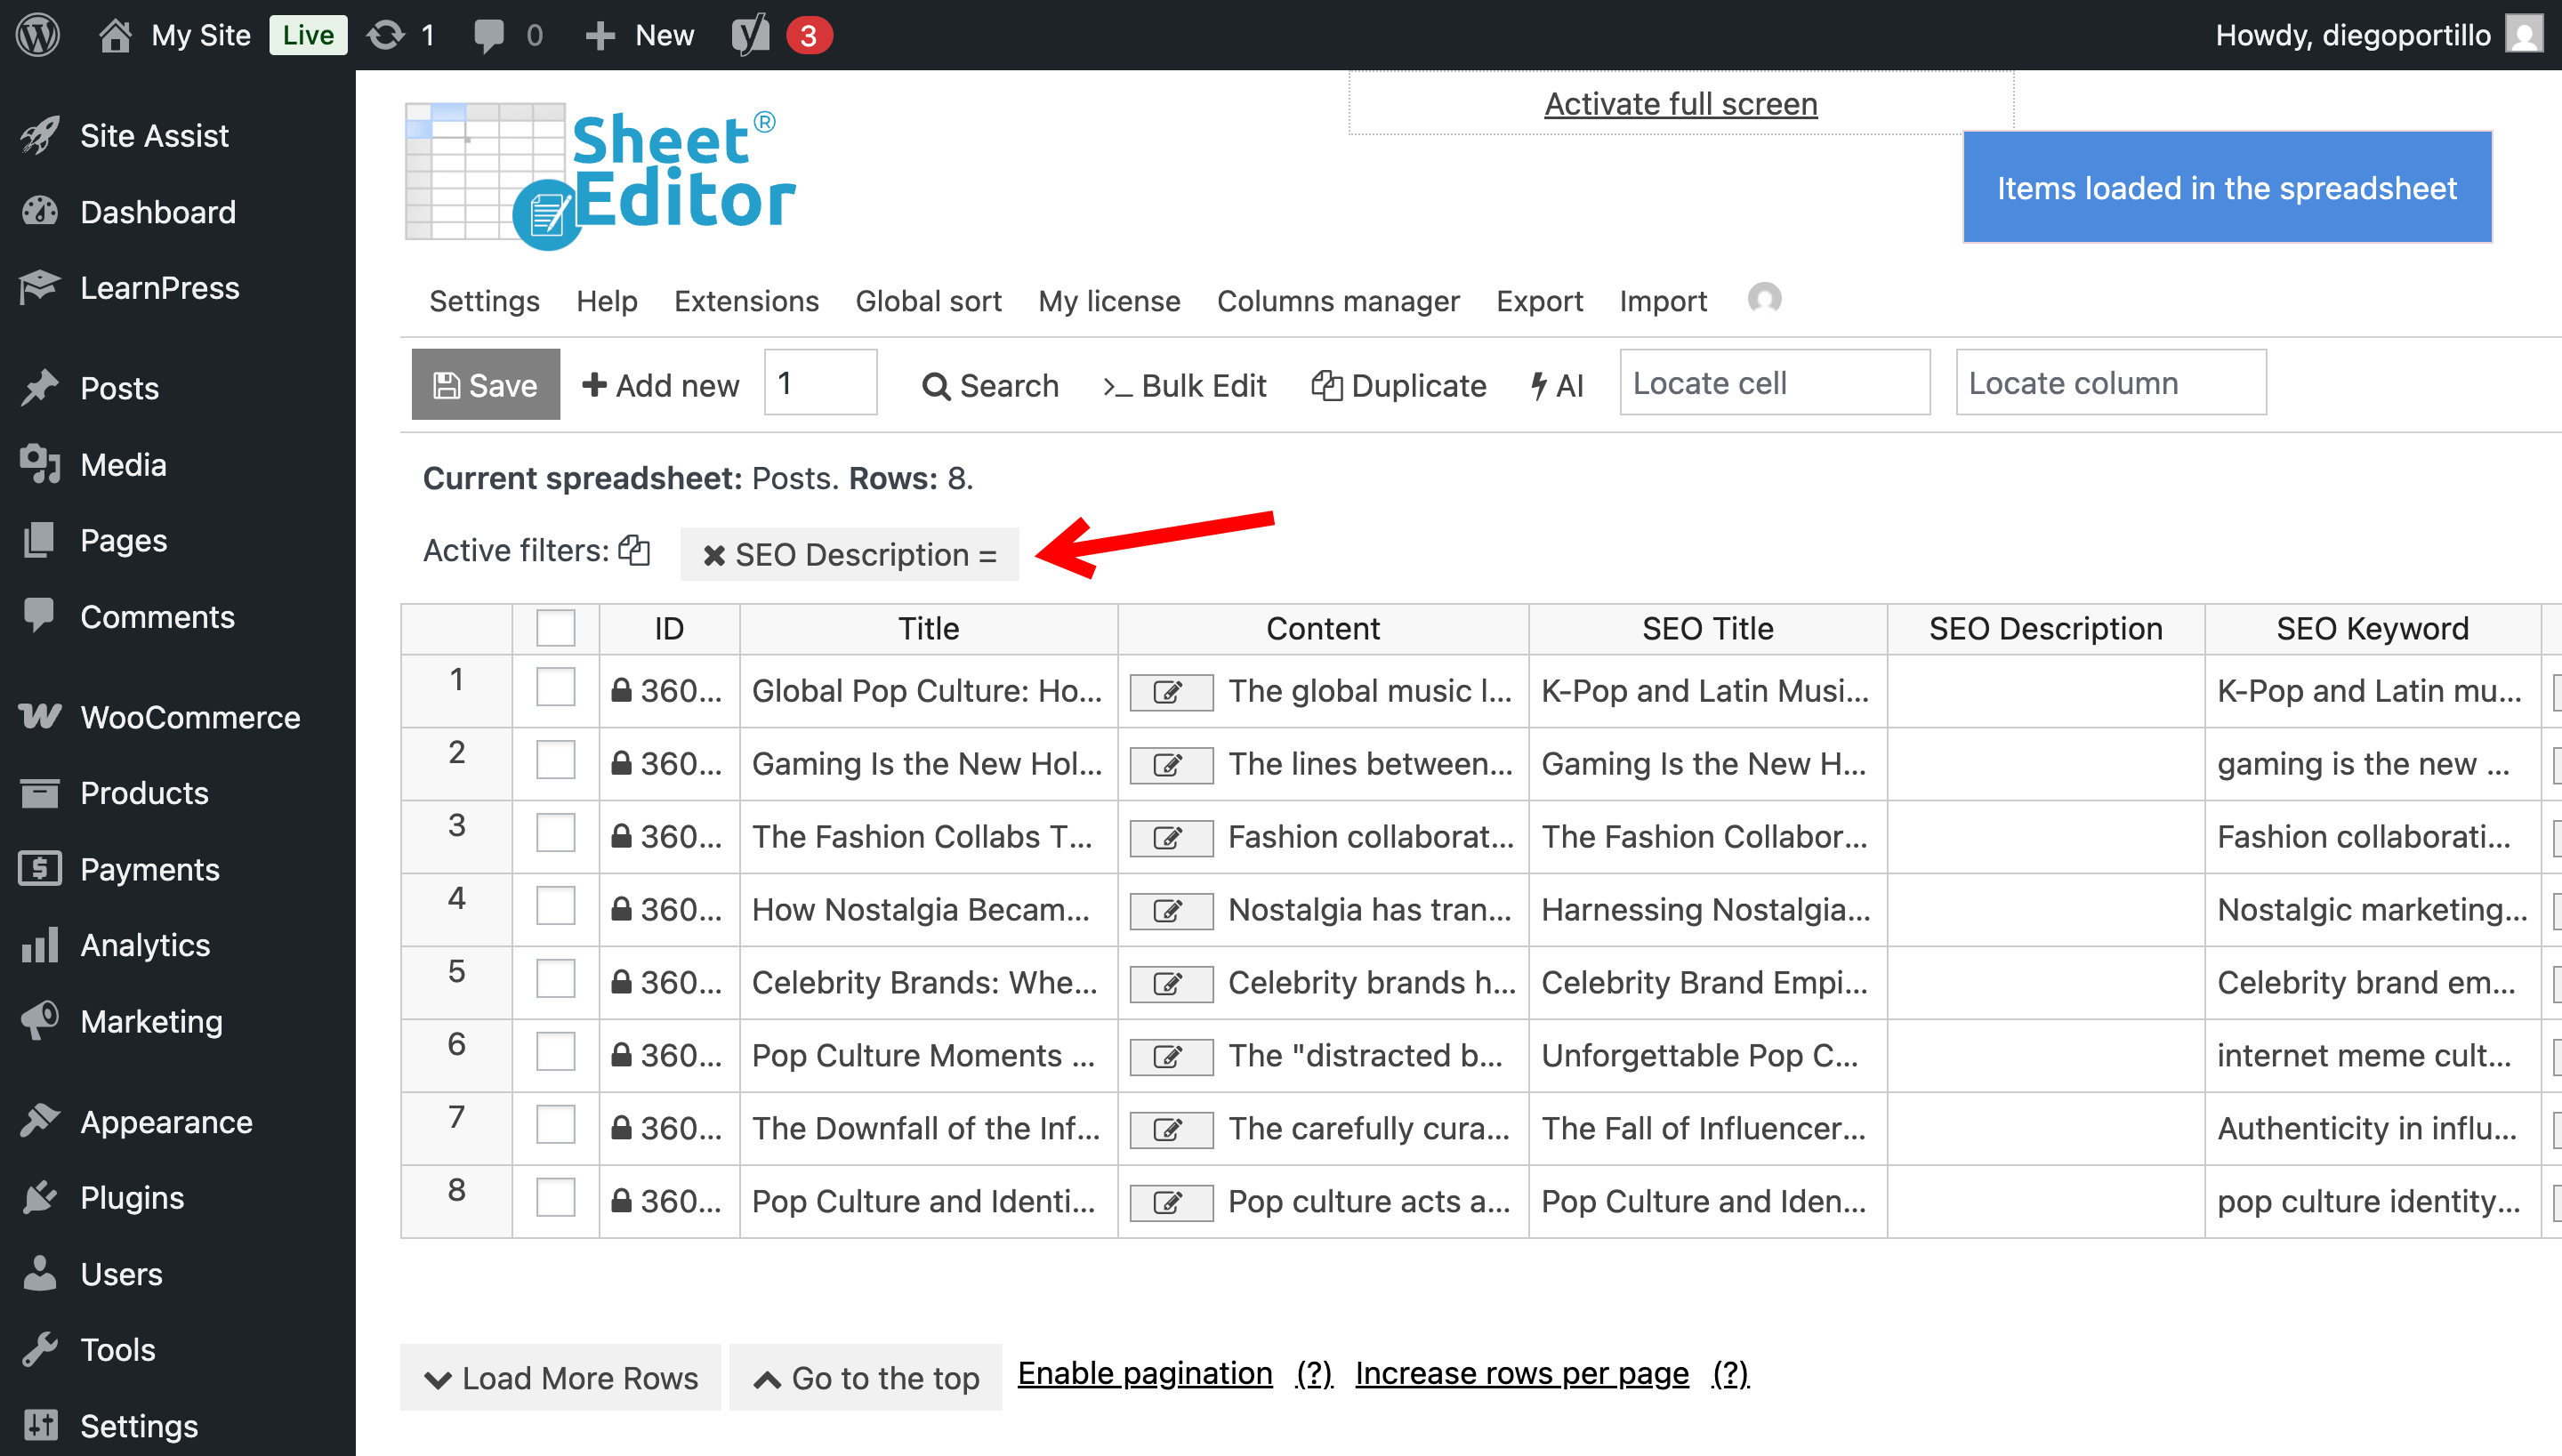This screenshot has height=1456, width=2562.
Task: Open WooCommerce in the sidebar
Action: (189, 717)
